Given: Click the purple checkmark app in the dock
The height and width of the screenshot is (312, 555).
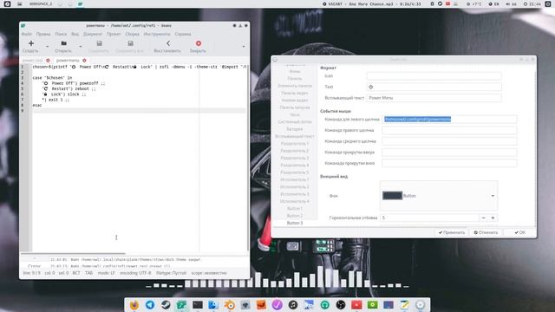Looking at the screenshot, I should point(277,305).
